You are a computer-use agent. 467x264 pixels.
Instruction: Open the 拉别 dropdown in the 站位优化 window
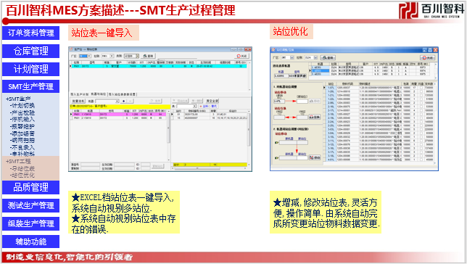311,57
